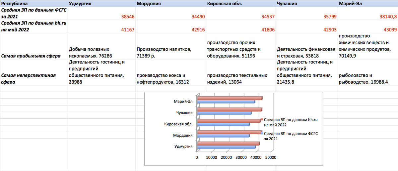Click the Марий-Эл chart axis label
This screenshot has width=398, height=171.
pos(183,102)
